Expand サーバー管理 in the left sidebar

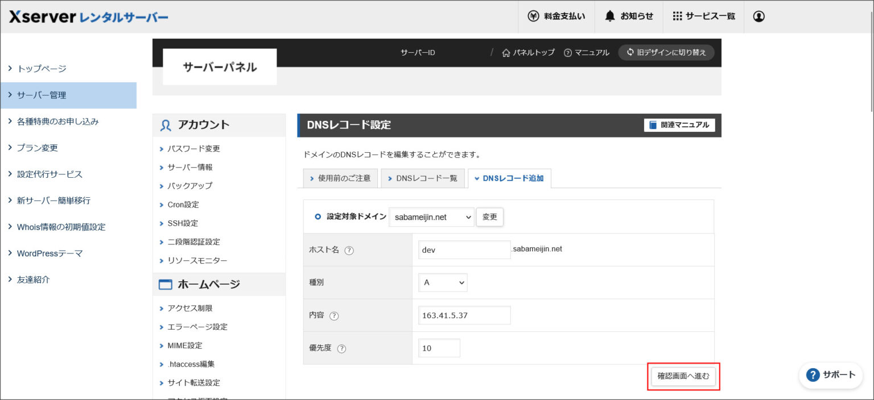click(68, 95)
